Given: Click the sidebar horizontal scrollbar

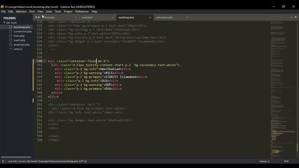Looking at the screenshot, I should (15, 157).
